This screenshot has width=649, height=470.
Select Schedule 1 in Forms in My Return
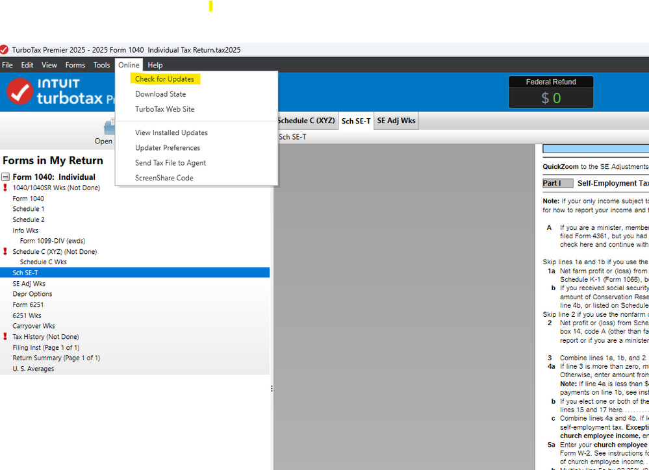[x=29, y=209]
